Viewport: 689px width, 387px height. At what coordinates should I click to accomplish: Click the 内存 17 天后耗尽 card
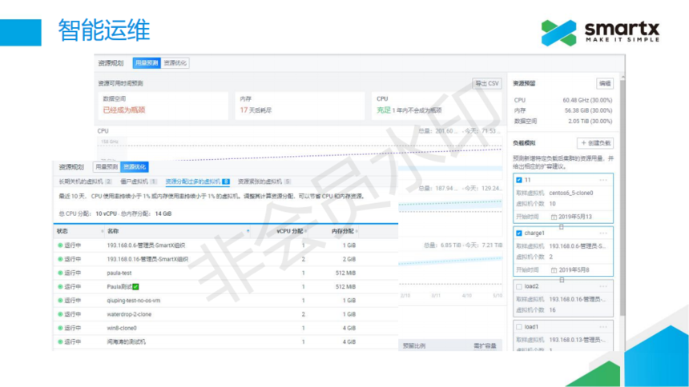(x=300, y=106)
